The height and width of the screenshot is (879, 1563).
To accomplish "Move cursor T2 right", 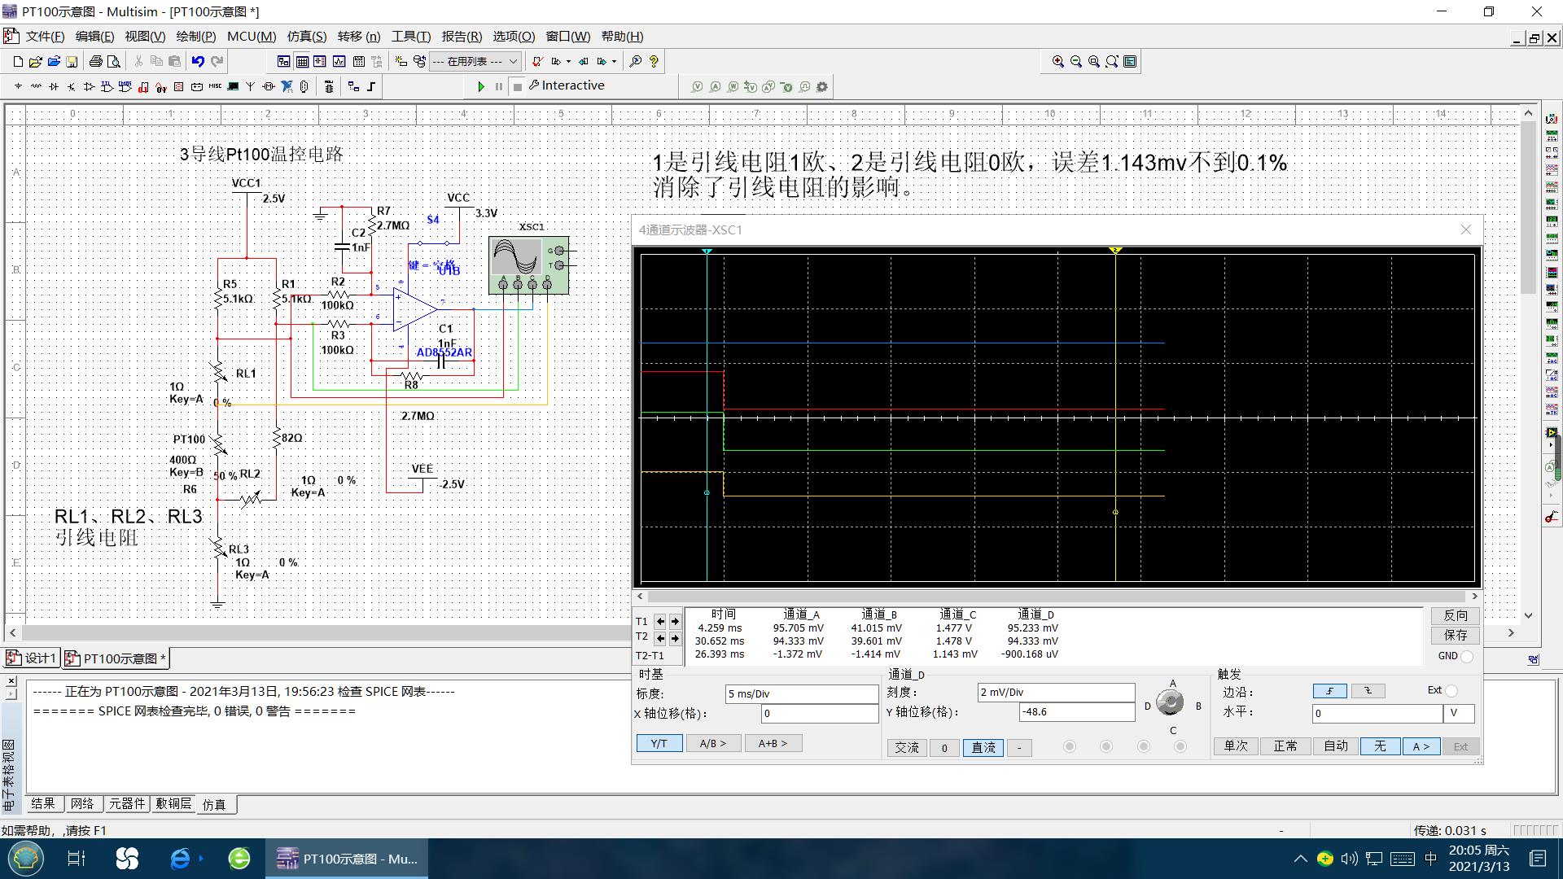I will coord(675,638).
